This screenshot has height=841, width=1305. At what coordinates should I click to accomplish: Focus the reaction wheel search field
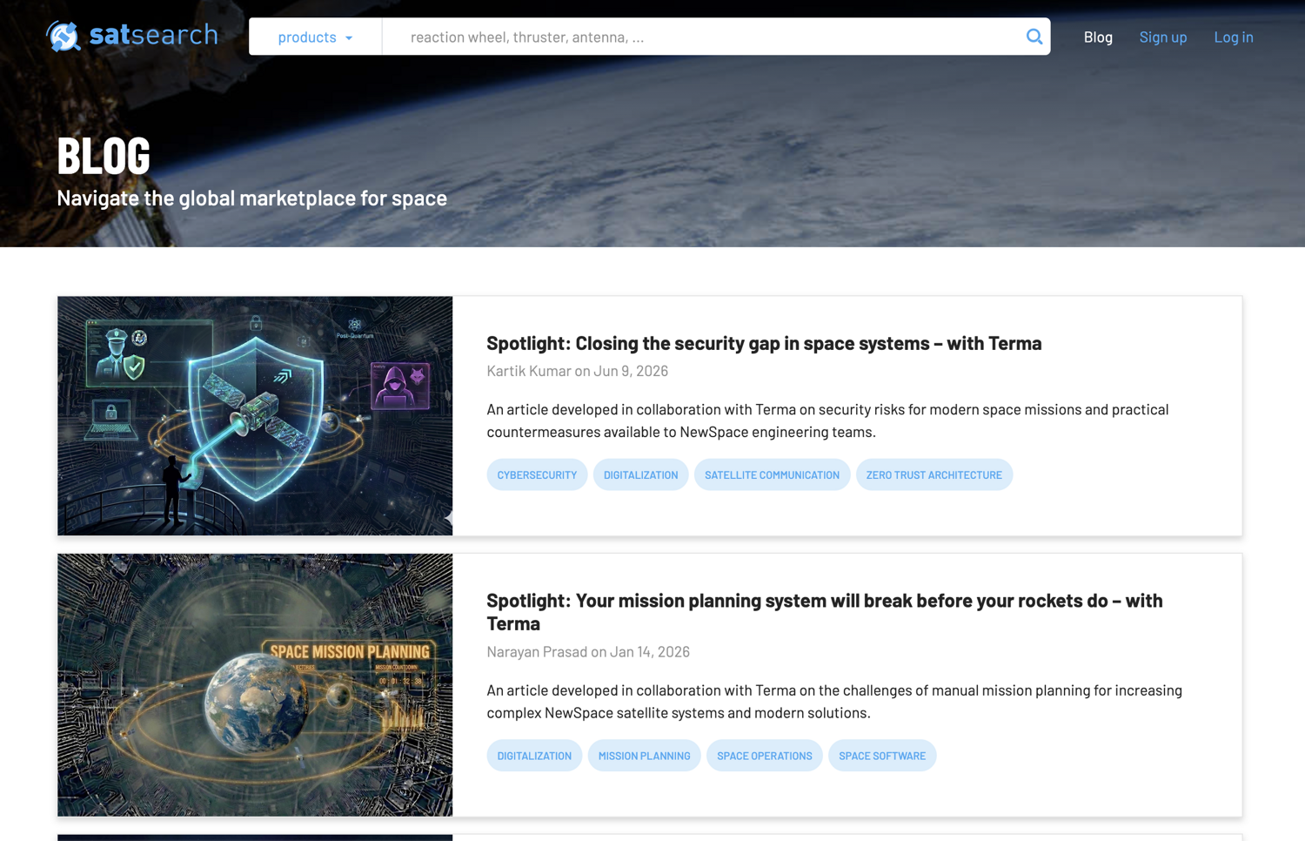[x=700, y=37]
